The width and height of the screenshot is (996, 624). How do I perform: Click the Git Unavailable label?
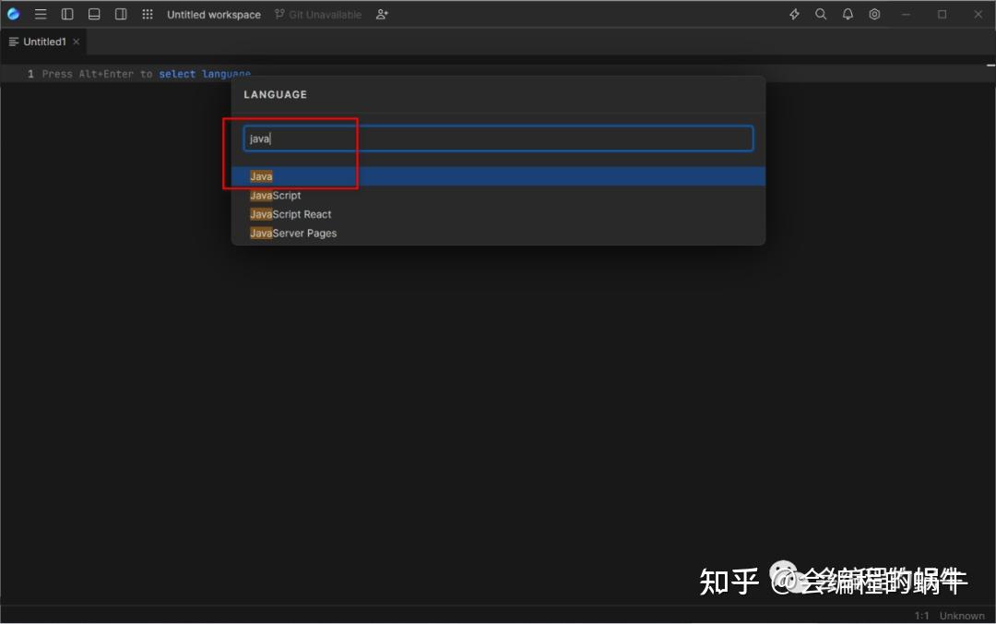(x=317, y=14)
